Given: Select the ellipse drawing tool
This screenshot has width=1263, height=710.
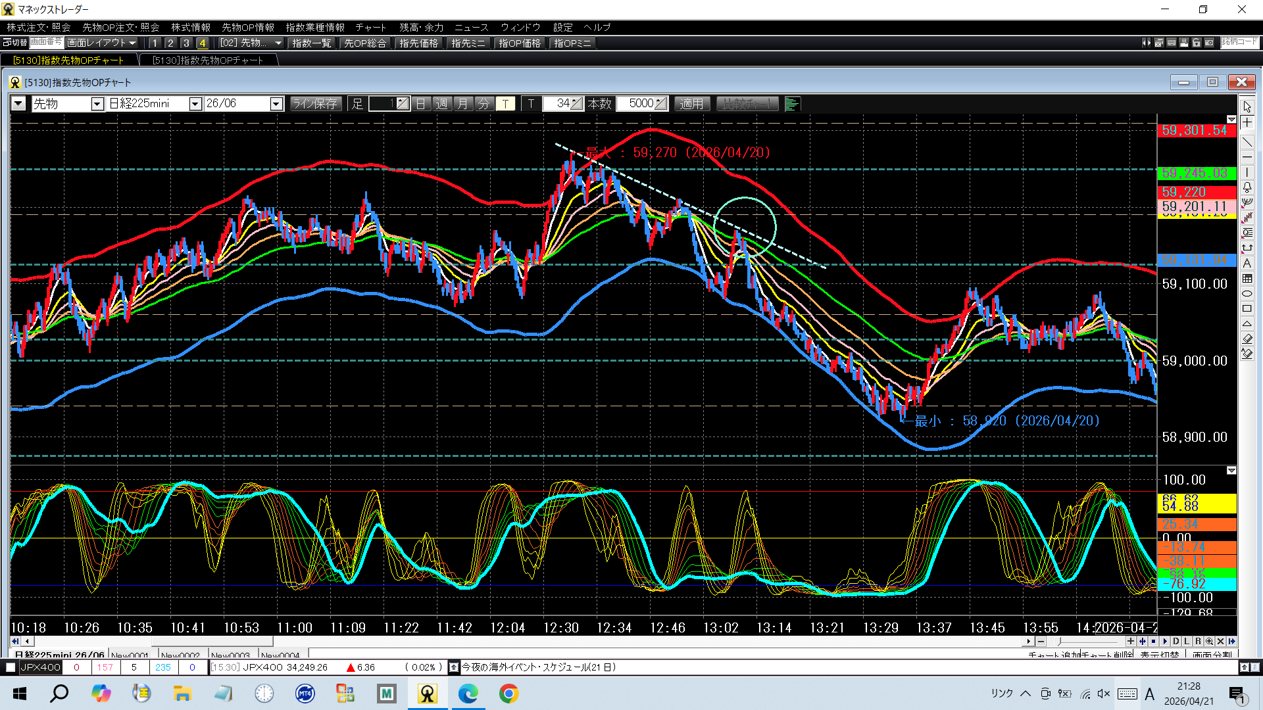Looking at the screenshot, I should tap(1247, 294).
